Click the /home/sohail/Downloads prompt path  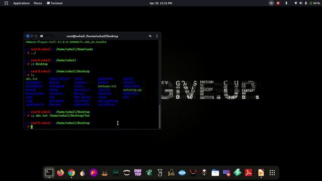74,49
